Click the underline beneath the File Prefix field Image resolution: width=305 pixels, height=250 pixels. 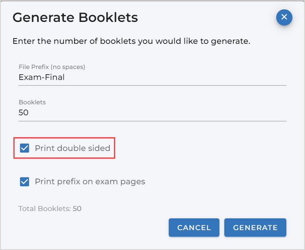tap(152, 85)
